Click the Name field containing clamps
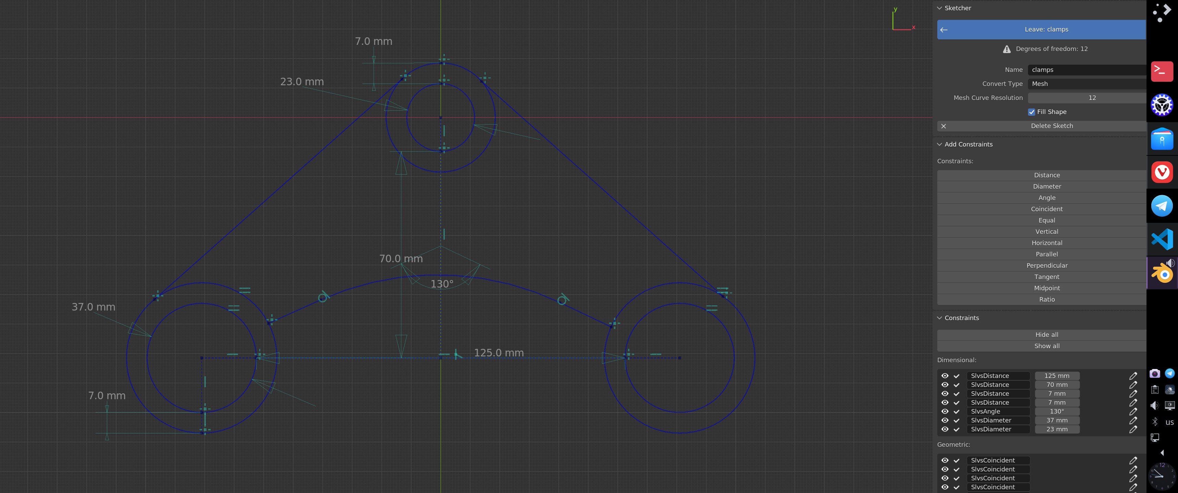 (x=1087, y=70)
